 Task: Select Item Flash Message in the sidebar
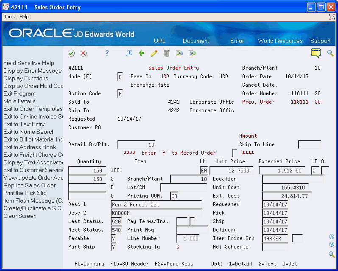(x=34, y=201)
